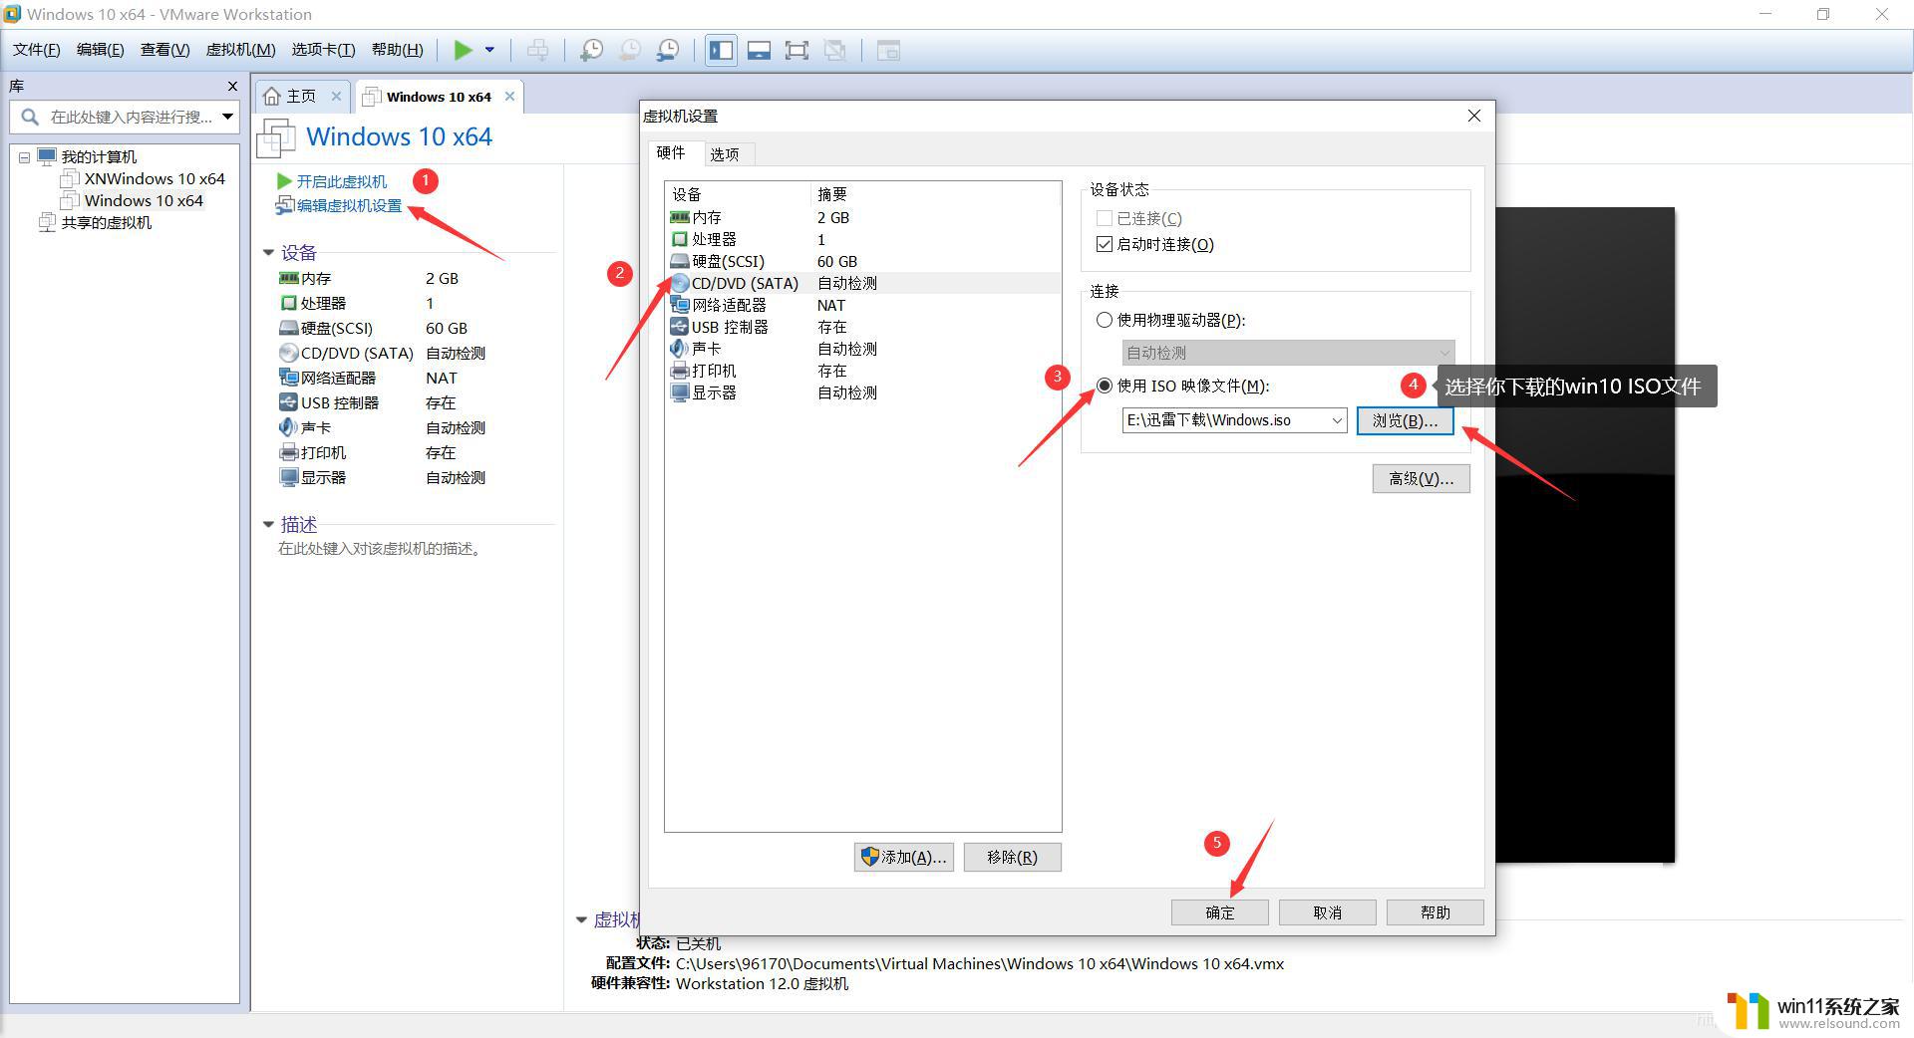Open the power options dropdown arrow

point(489,50)
